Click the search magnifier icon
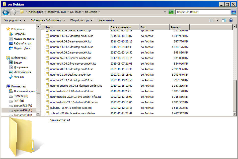The image size is (238, 159). tap(233, 12)
